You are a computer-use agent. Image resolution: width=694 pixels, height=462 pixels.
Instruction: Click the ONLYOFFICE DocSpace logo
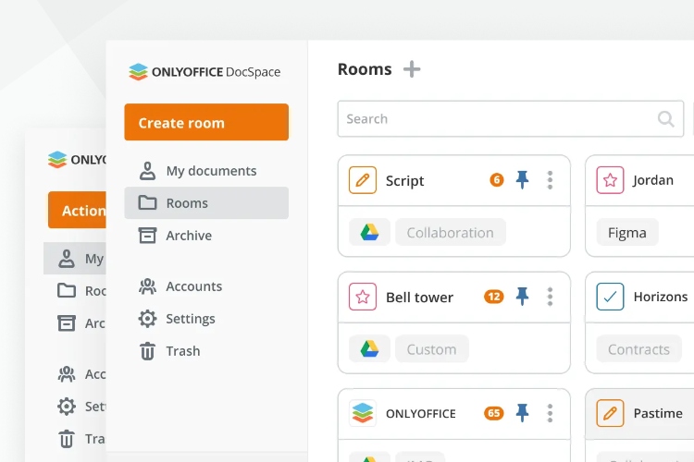tap(204, 72)
